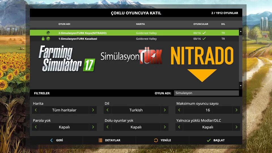The height and width of the screenshot is (153, 272).
Task: Click BAŞLAT to join the game
Action: pos(216,140)
